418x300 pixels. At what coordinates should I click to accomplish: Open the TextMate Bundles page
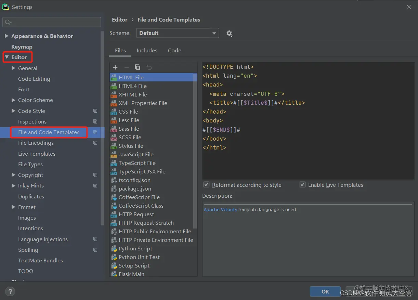(40, 260)
